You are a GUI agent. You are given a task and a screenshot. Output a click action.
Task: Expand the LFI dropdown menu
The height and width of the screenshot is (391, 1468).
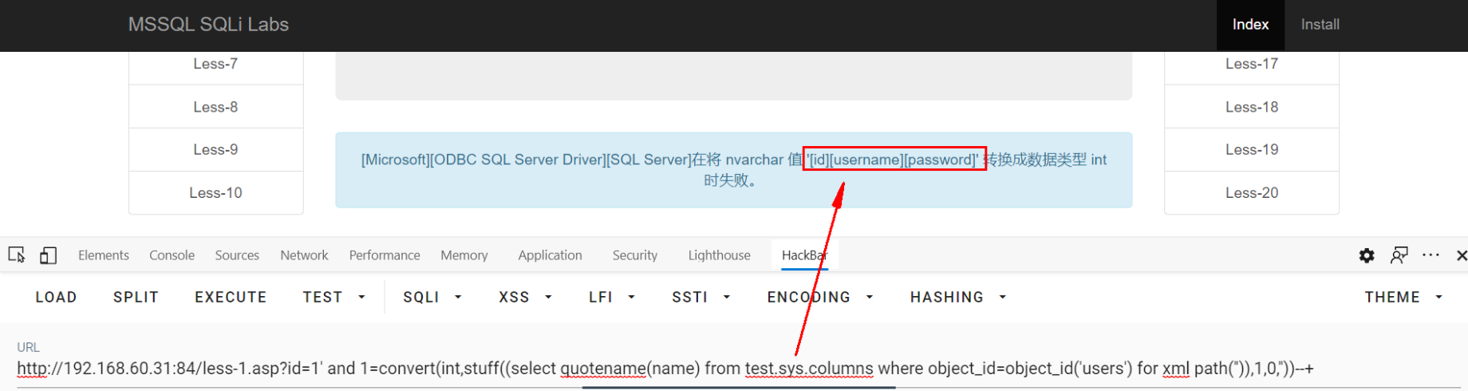pyautogui.click(x=611, y=297)
